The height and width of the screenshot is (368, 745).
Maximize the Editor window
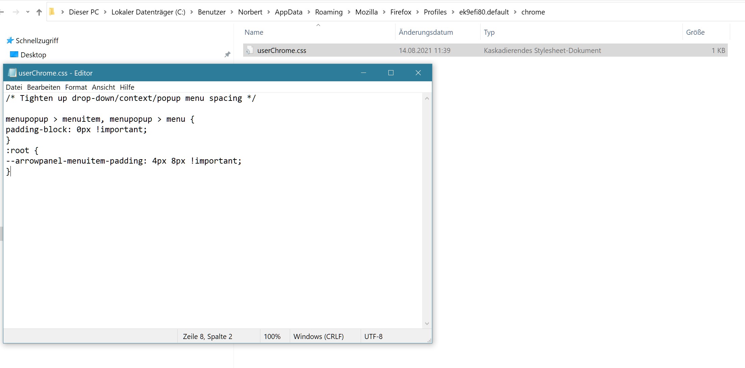pyautogui.click(x=391, y=73)
